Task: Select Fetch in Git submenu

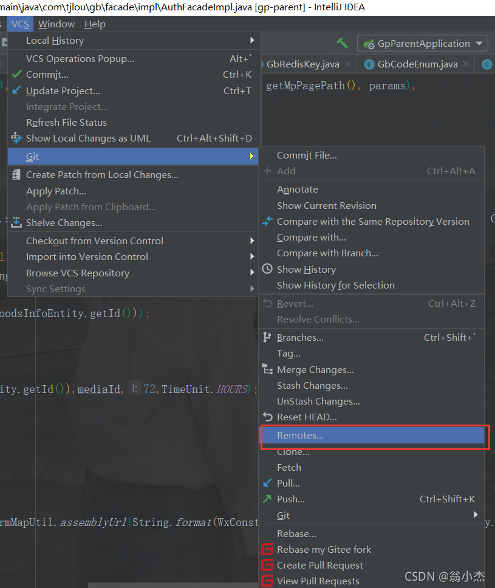Action: (372, 467)
